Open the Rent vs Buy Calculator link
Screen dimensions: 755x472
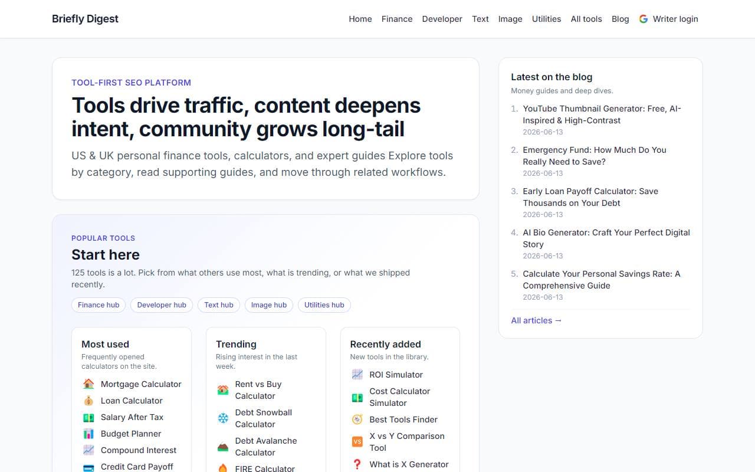258,390
